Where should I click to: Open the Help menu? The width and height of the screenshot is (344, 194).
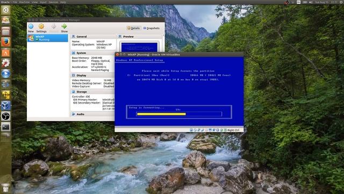(63, 2)
